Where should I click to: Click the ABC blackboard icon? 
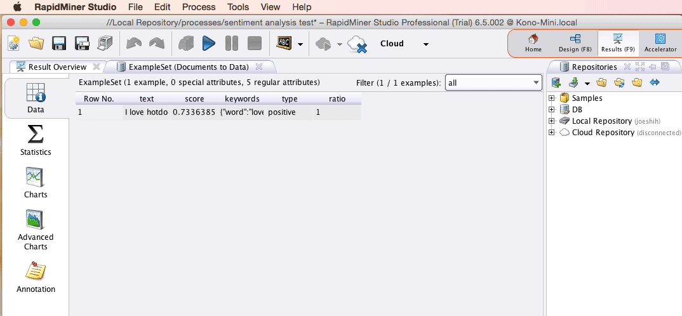coord(284,44)
